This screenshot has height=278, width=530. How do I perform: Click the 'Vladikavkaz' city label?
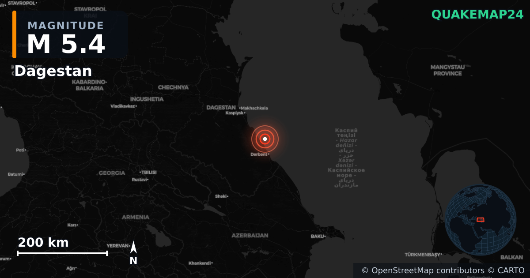(123, 106)
